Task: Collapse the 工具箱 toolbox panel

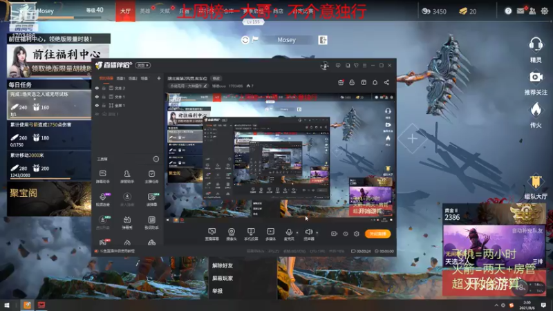Action: [156, 159]
